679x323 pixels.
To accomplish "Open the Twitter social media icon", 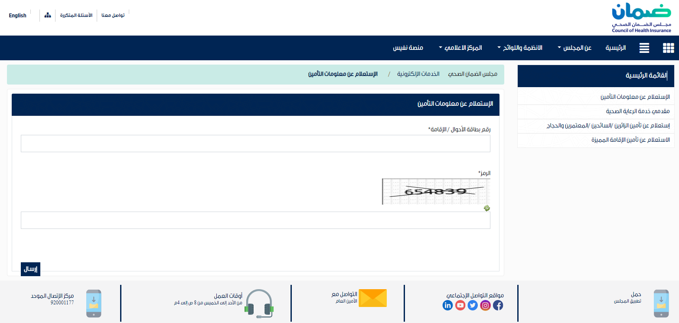I will (x=473, y=305).
